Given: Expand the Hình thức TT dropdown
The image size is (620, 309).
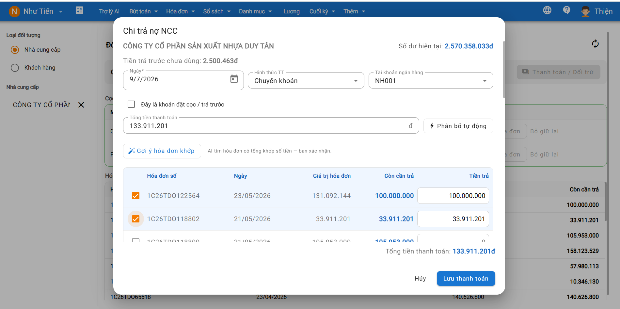Looking at the screenshot, I should click(306, 80).
